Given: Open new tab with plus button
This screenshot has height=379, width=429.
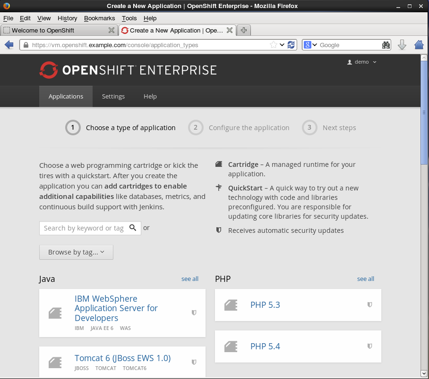Looking at the screenshot, I should click(x=244, y=30).
